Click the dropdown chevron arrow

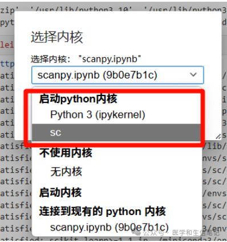193,74
